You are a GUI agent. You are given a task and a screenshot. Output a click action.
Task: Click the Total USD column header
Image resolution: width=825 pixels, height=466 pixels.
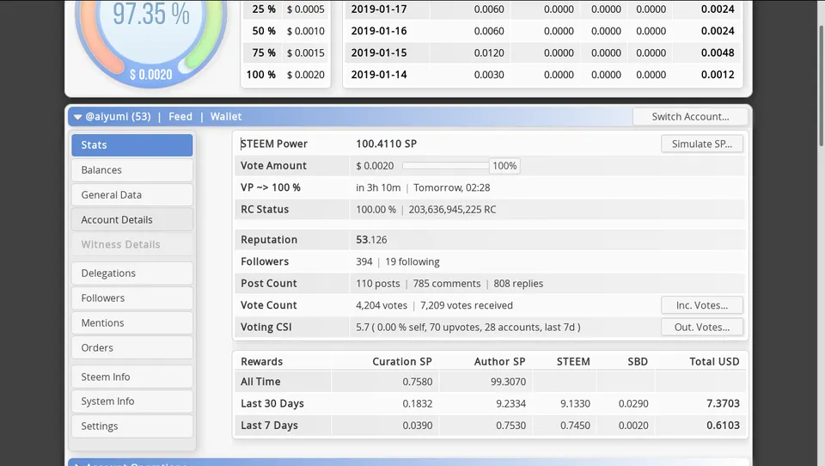tap(714, 362)
